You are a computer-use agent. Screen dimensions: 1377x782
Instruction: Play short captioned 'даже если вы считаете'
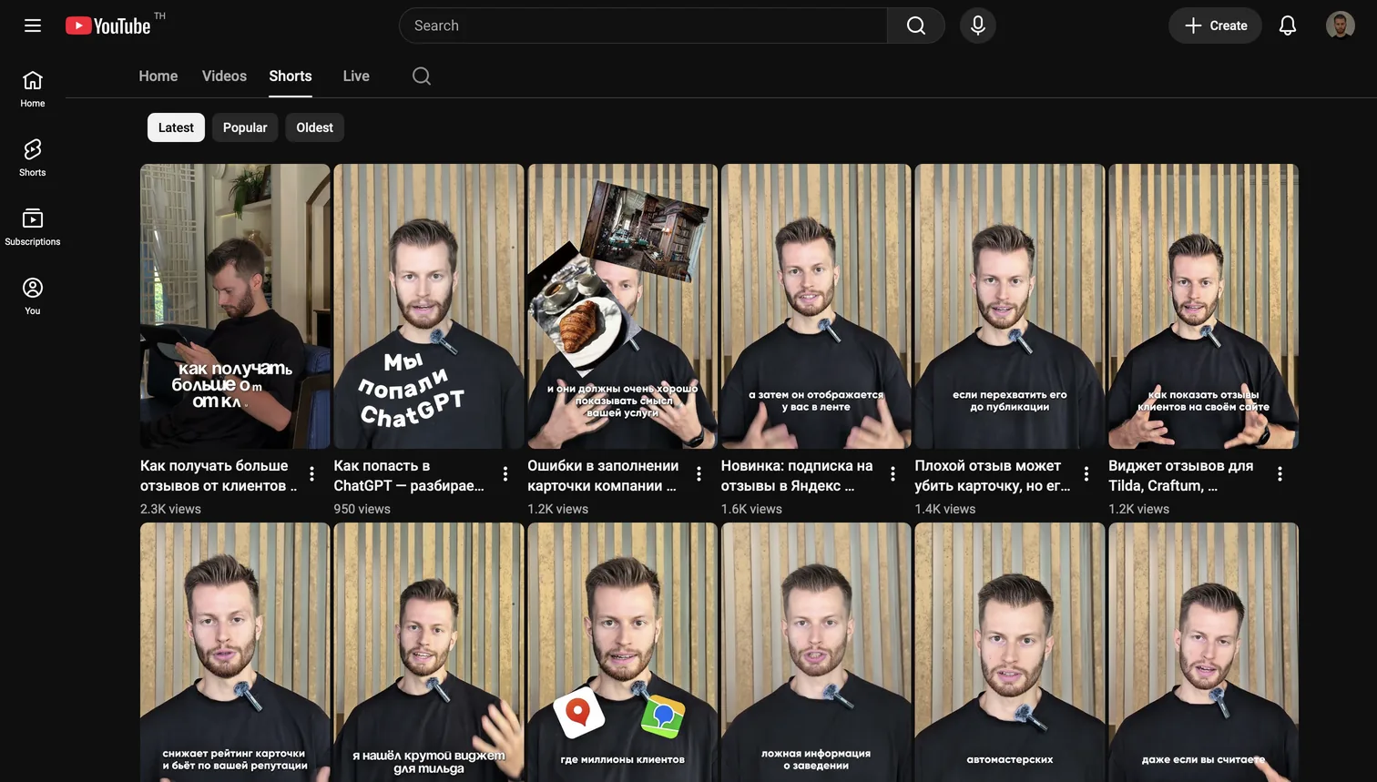point(1203,652)
